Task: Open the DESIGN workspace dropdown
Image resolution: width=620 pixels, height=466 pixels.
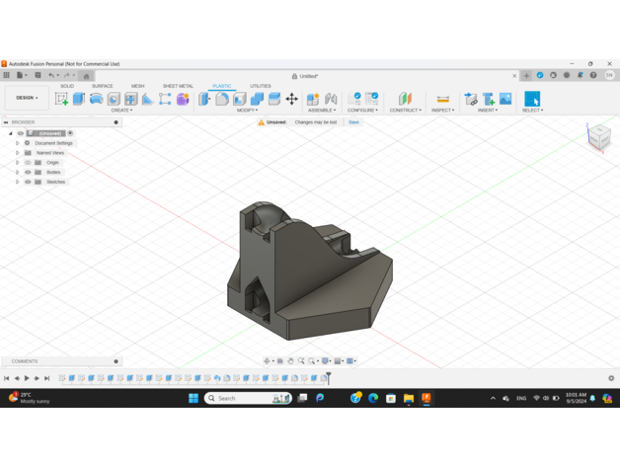Action: 27,98
